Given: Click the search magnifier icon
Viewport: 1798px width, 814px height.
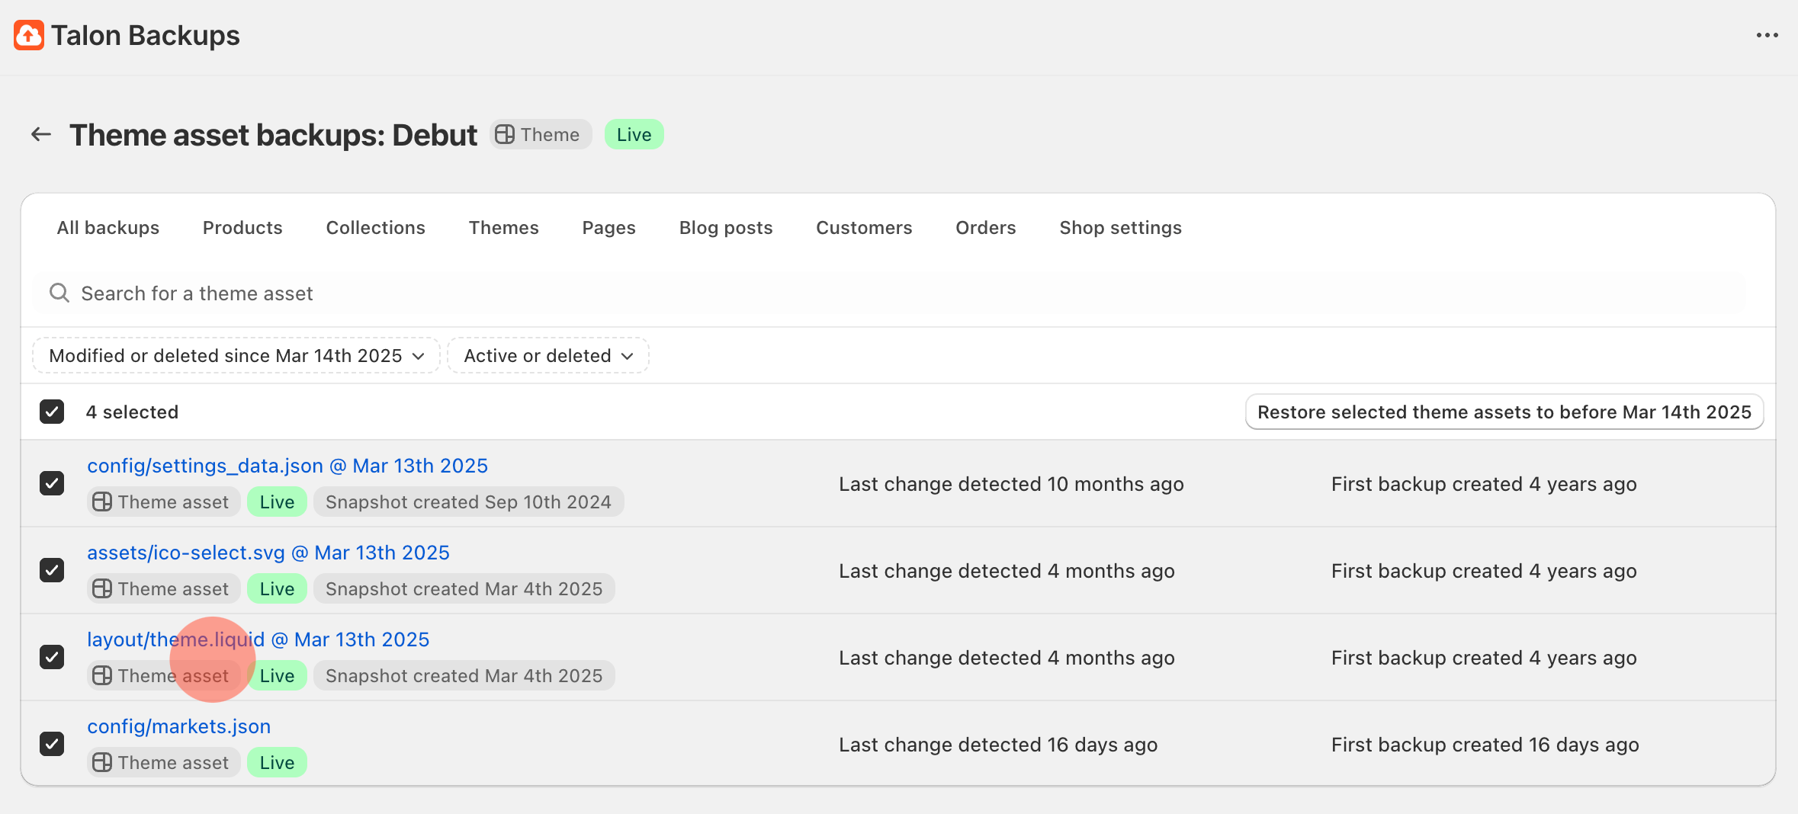Looking at the screenshot, I should [x=59, y=293].
